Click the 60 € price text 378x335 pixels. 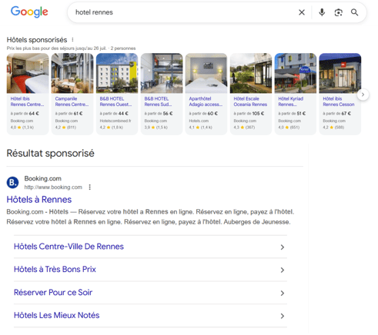pyautogui.click(x=212, y=114)
